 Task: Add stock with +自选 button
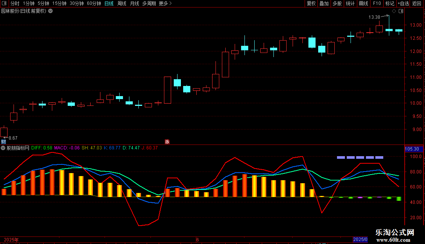pos(403,3)
